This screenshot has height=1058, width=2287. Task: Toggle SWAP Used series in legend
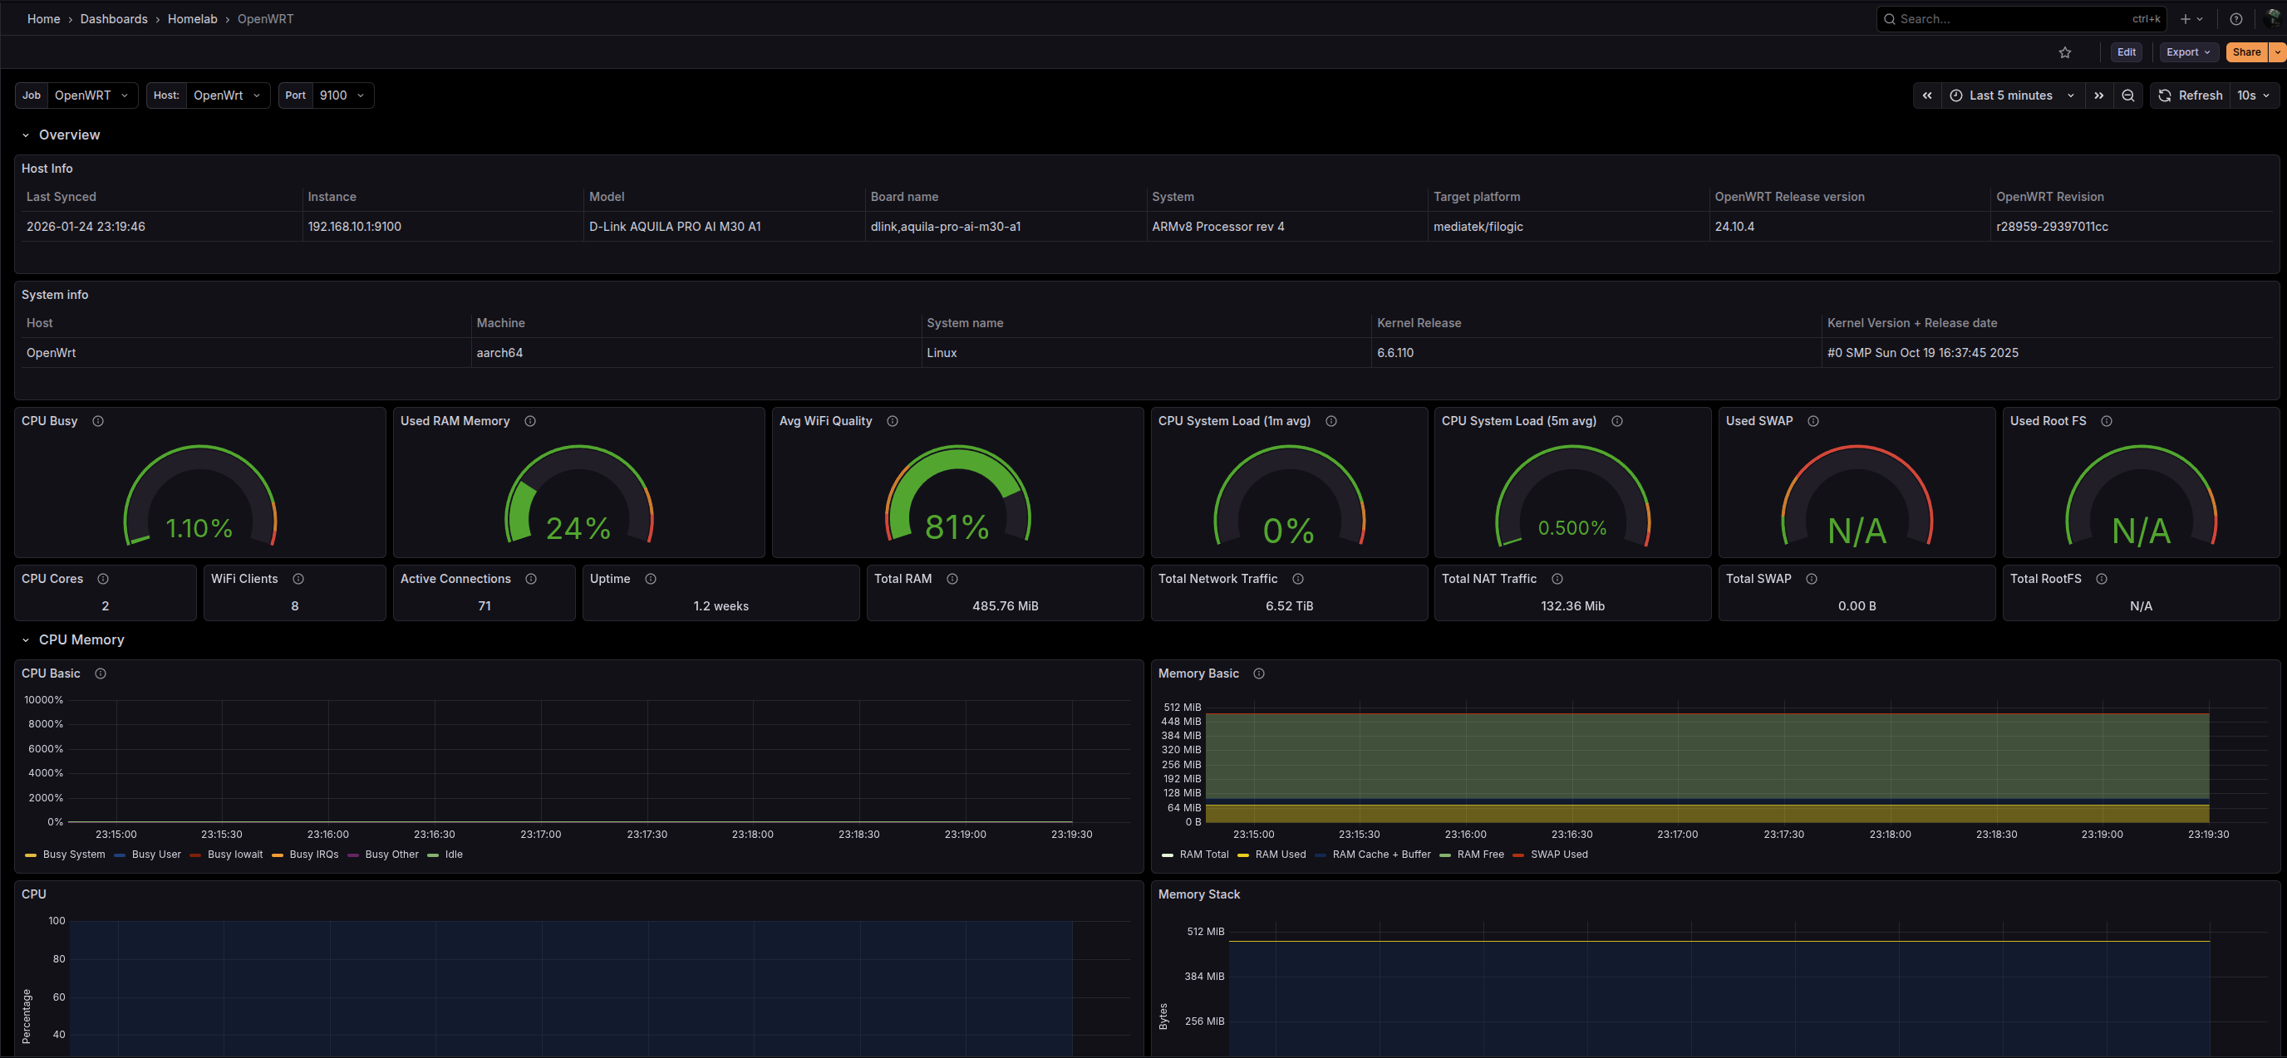1558,855
